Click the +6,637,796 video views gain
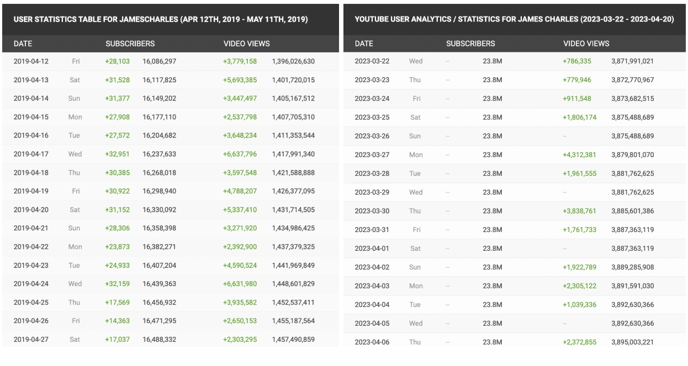Screen dimensions: 688x366 tap(240, 154)
